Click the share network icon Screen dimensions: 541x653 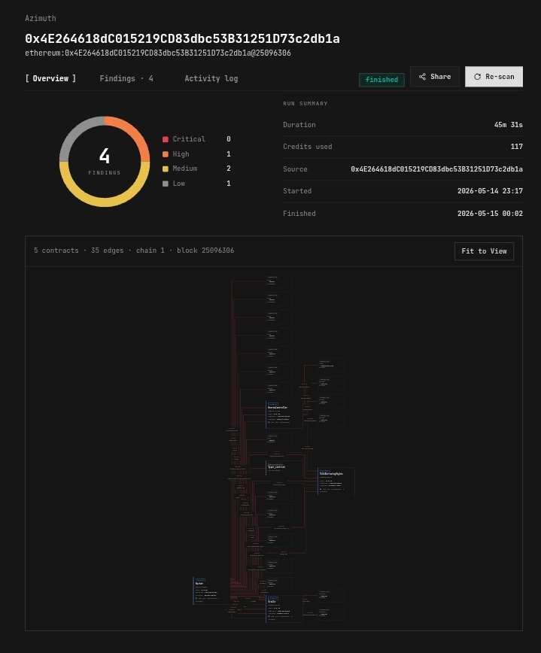(422, 77)
